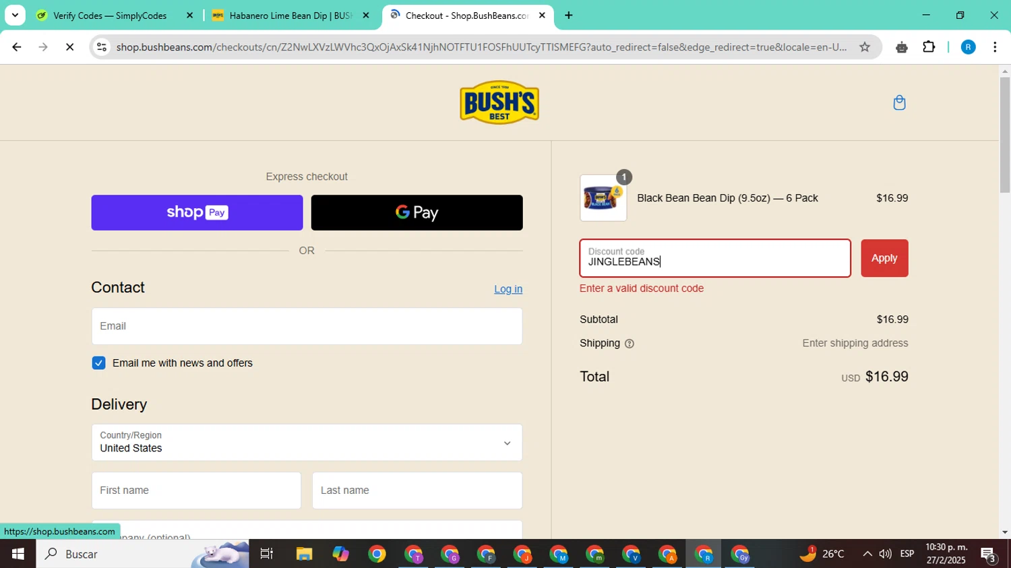Click the First name field

[x=196, y=491]
